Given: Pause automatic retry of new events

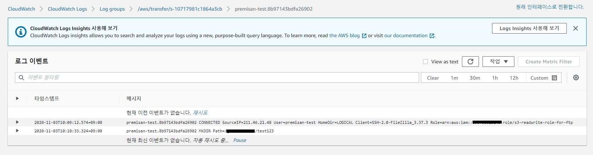Looking at the screenshot, I should click(x=240, y=140).
